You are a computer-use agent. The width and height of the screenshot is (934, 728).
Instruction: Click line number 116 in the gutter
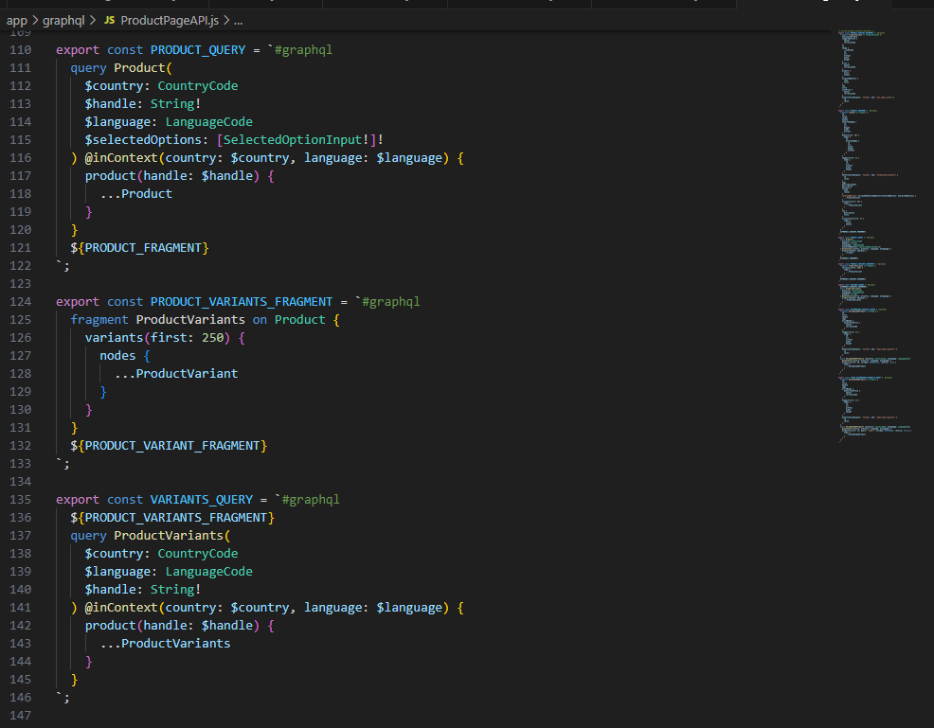coord(20,158)
